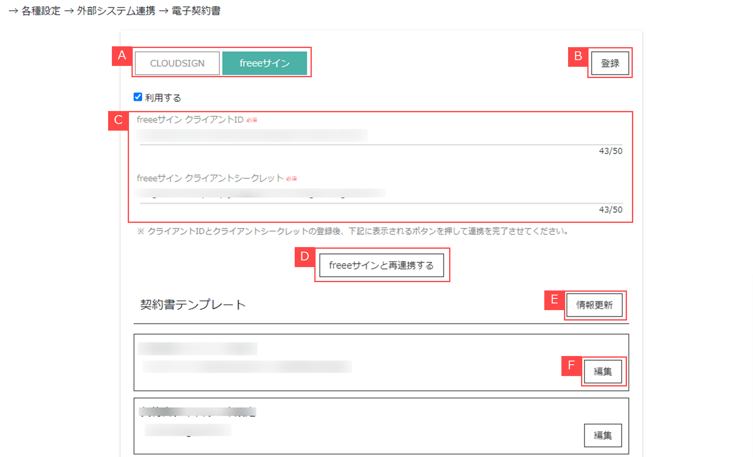Screen dimensions: 753x457
Task: Click the 契約書テンプレート section heading
Action: pos(193,305)
